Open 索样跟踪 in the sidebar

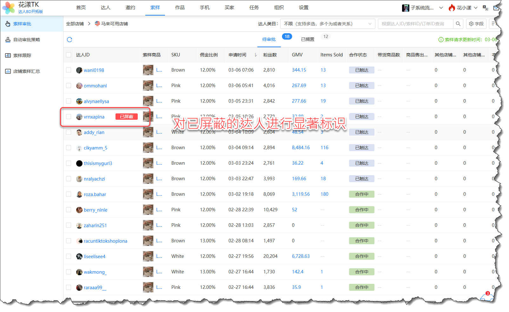pos(22,55)
